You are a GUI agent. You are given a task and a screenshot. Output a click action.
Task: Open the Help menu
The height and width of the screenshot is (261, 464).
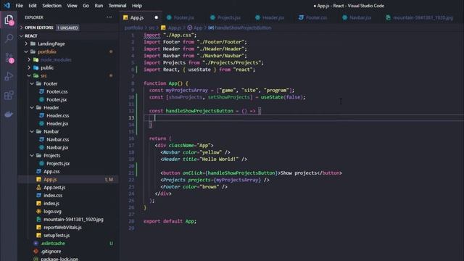pos(137,6)
